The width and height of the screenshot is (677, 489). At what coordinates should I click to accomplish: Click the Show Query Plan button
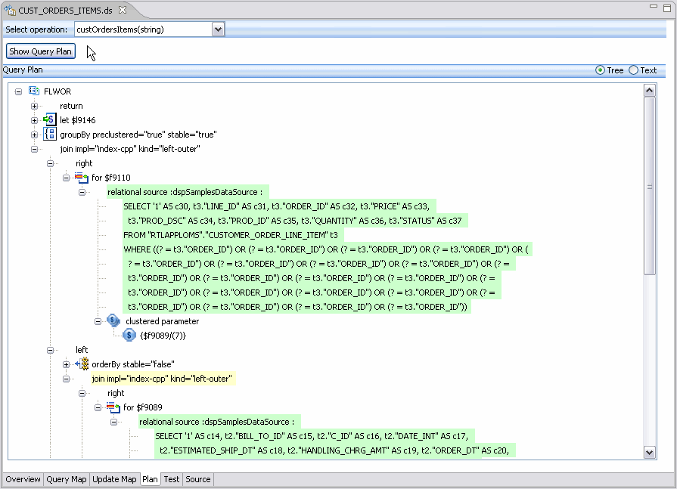click(x=40, y=51)
